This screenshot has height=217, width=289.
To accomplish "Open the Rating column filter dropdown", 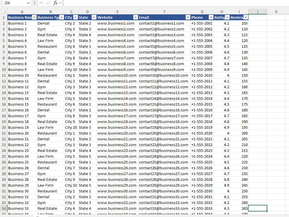I will click(x=227, y=17).
